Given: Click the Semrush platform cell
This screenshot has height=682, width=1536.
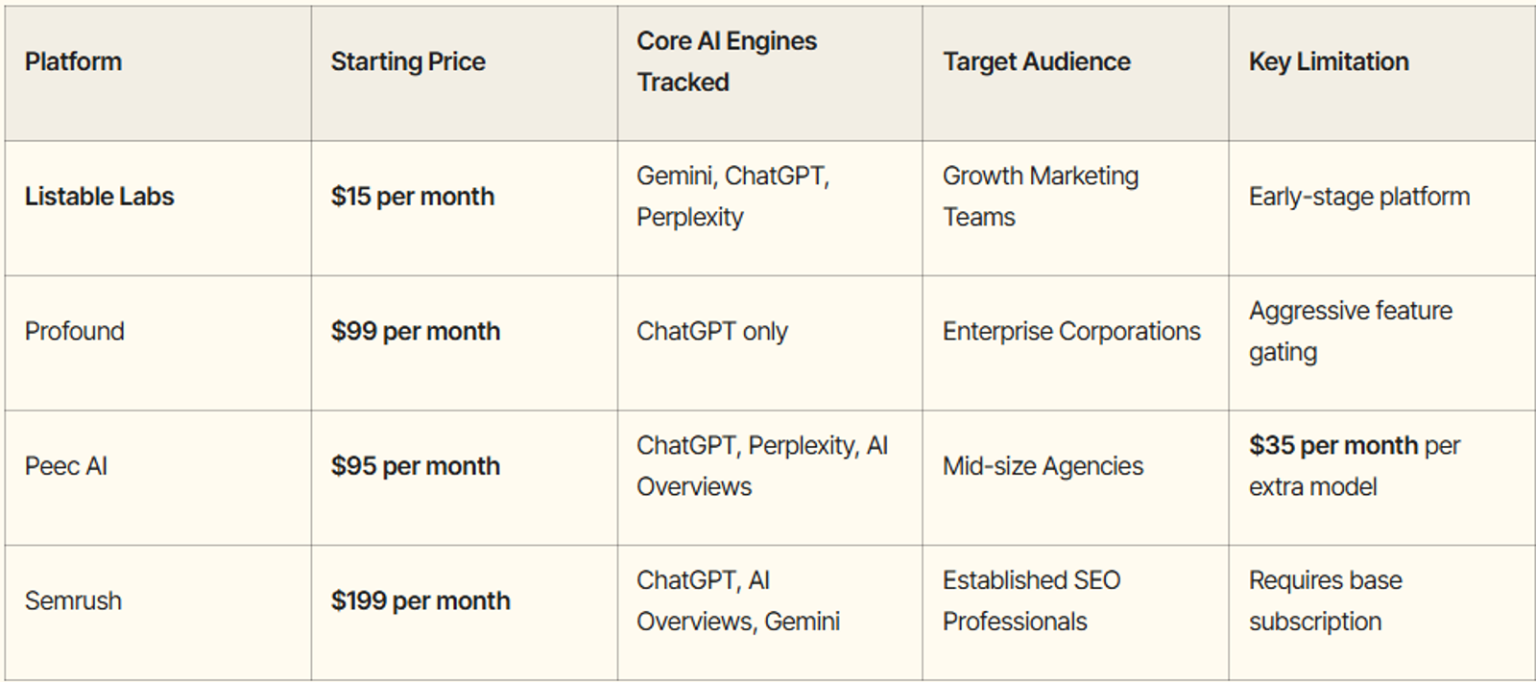Looking at the screenshot, I should [x=73, y=600].
